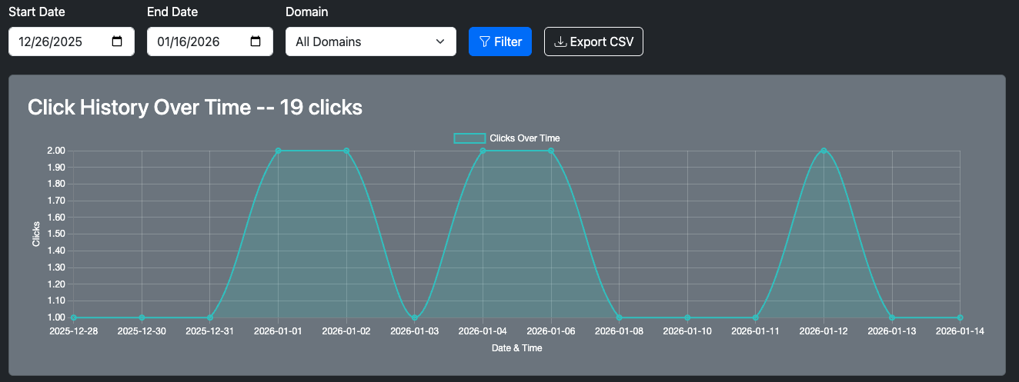Viewport: 1019px width, 382px height.
Task: Select the 2026-01-12 peak data point
Action: (824, 151)
